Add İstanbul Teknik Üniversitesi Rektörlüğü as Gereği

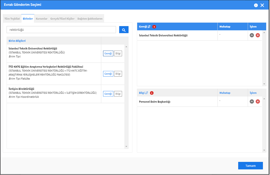pos(108,53)
